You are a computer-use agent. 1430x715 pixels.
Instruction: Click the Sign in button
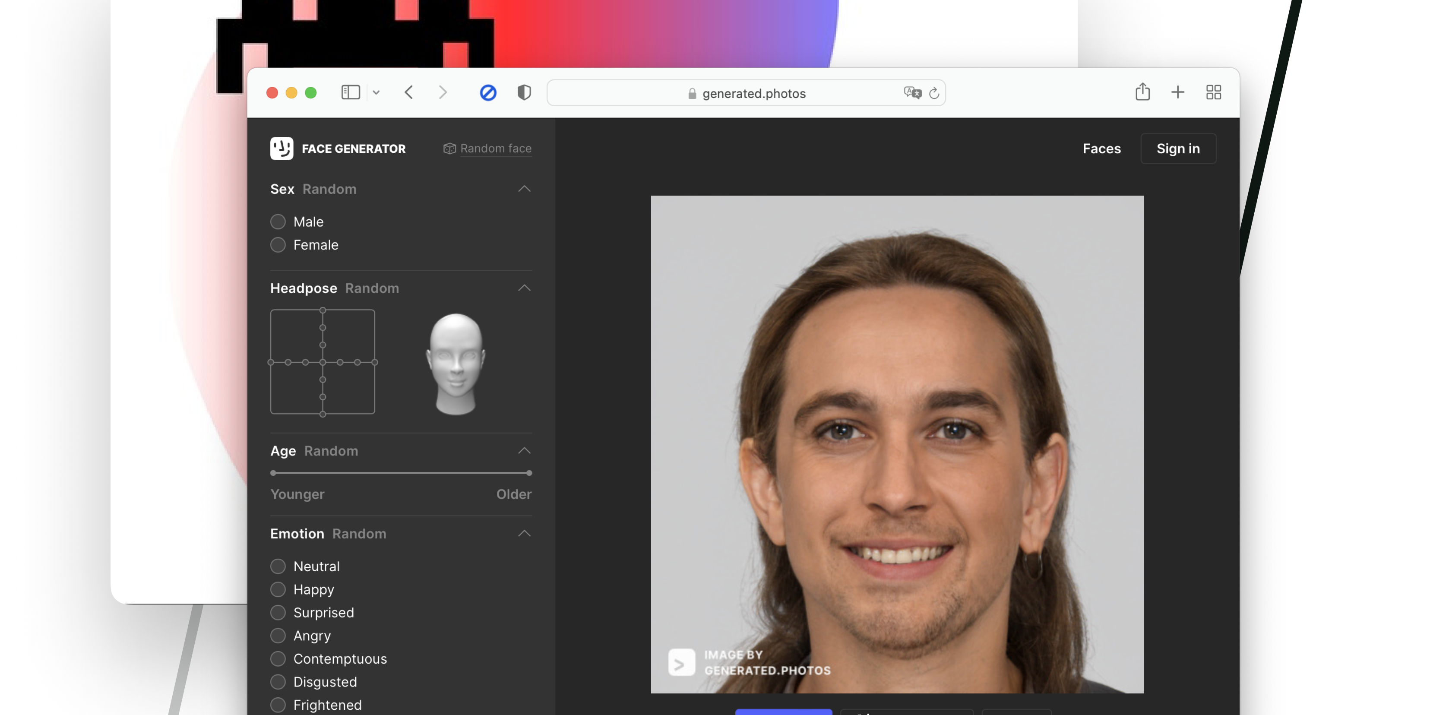pyautogui.click(x=1178, y=148)
